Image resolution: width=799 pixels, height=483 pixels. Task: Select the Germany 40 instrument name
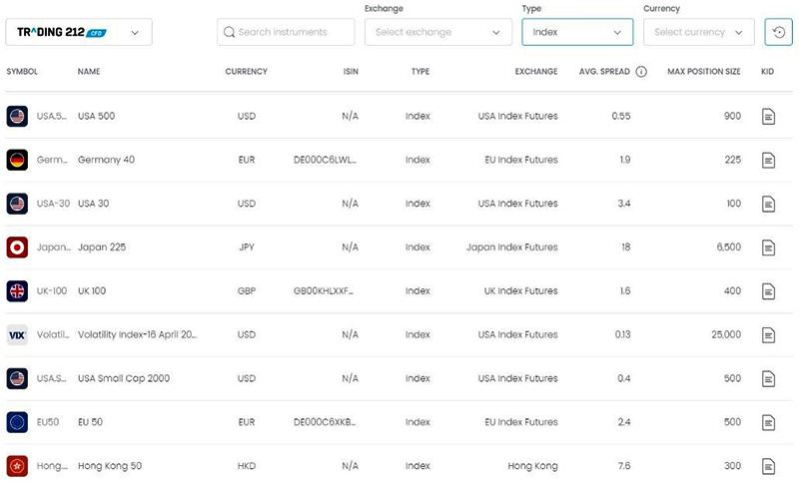click(x=106, y=160)
